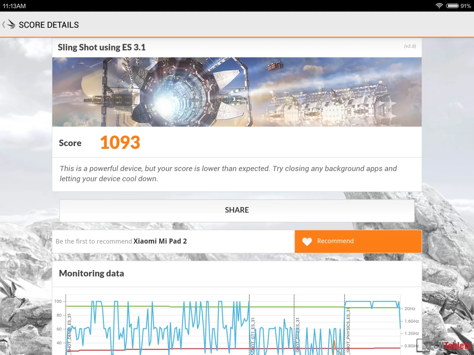
Task: Tap the 100 value on chart axis
Action: [58, 301]
